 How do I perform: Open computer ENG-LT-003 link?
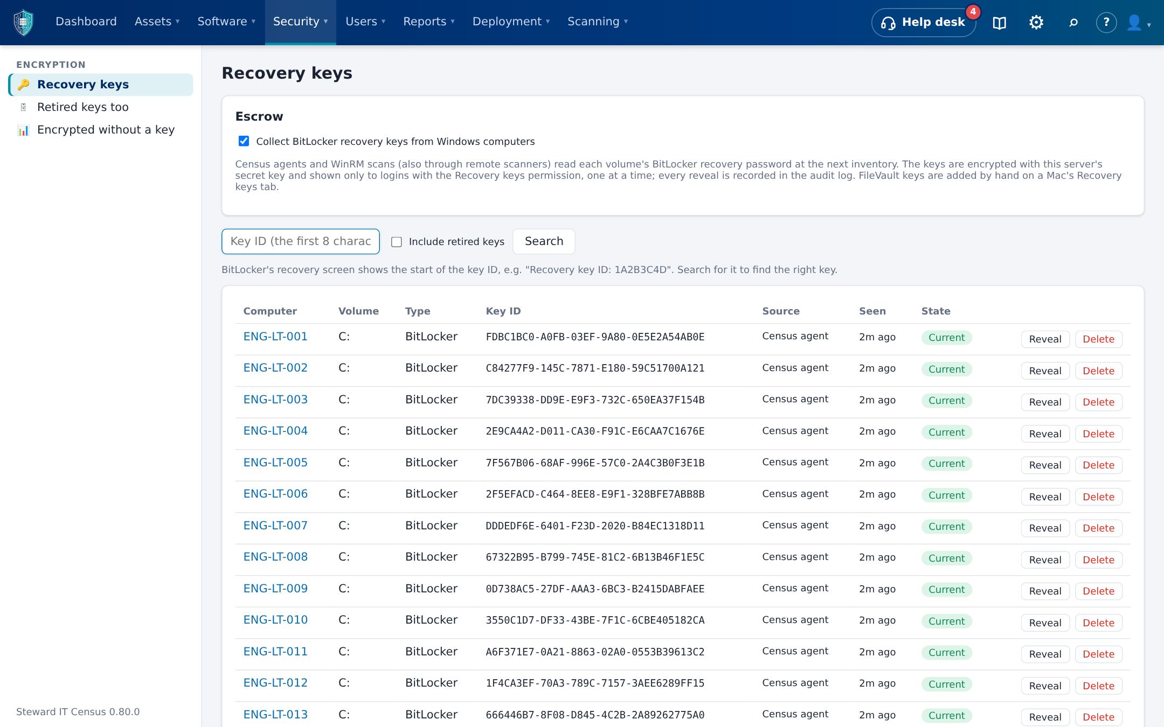point(275,400)
